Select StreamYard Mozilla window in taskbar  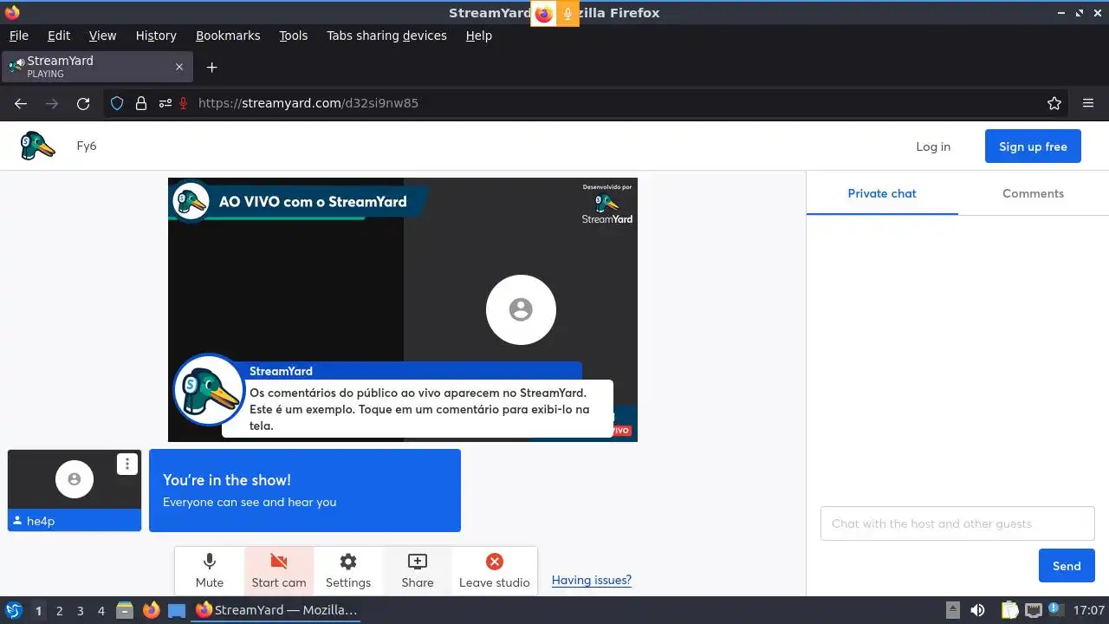(276, 610)
